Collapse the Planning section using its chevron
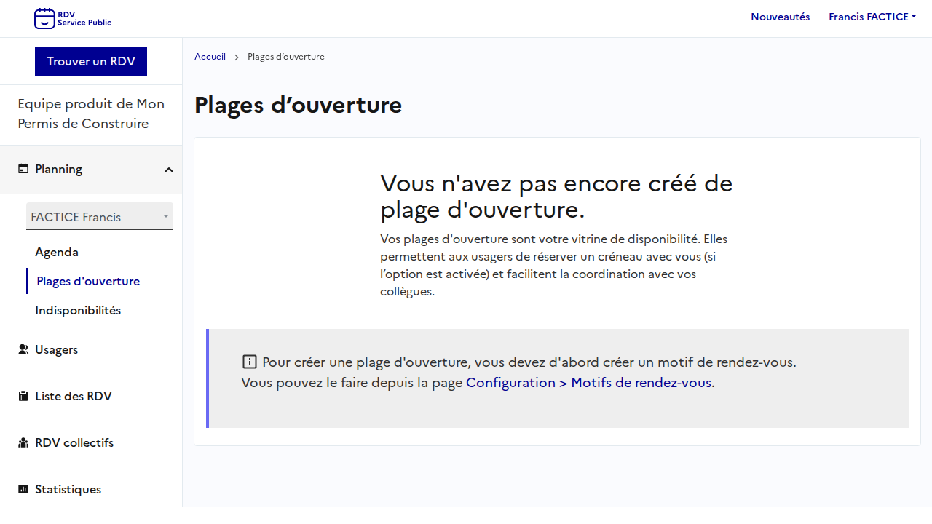932x524 pixels. pyautogui.click(x=169, y=170)
